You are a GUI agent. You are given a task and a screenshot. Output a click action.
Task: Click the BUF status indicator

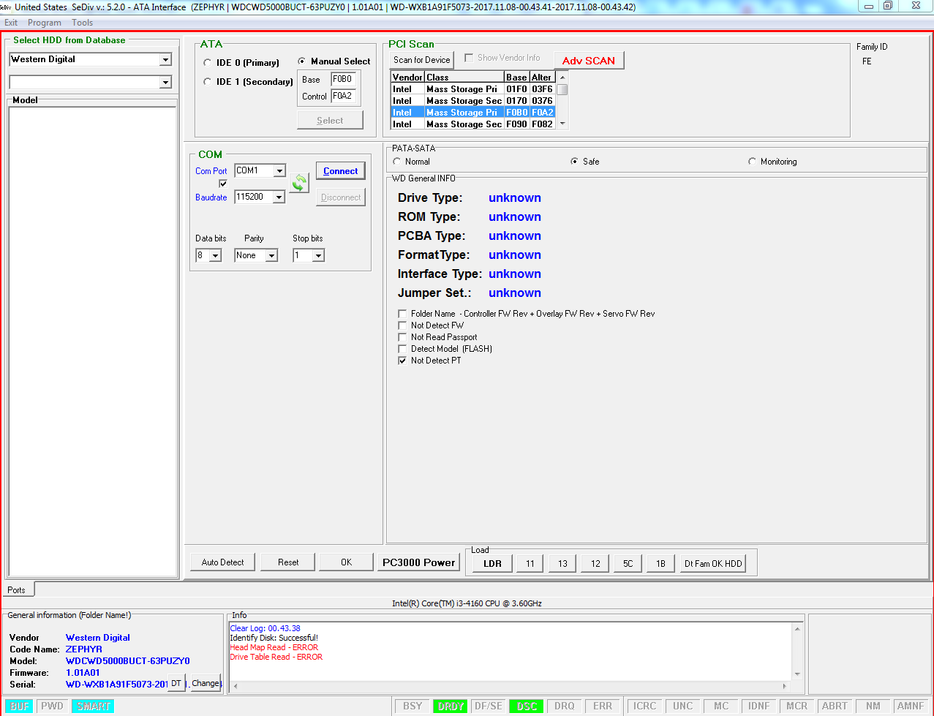click(x=20, y=706)
